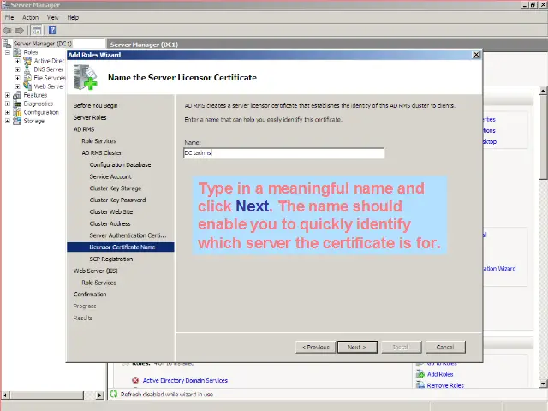The height and width of the screenshot is (411, 548).
Task: Click the Roles icon in the tree
Action: pos(17,52)
